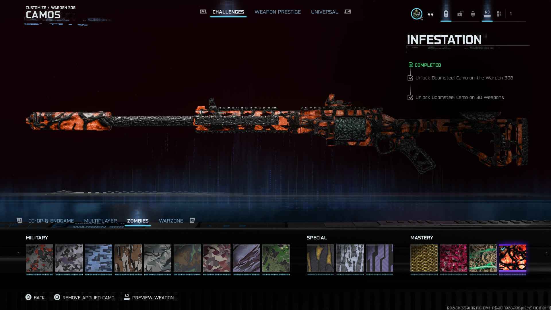
Task: Open the social party icon
Action: pos(499,14)
